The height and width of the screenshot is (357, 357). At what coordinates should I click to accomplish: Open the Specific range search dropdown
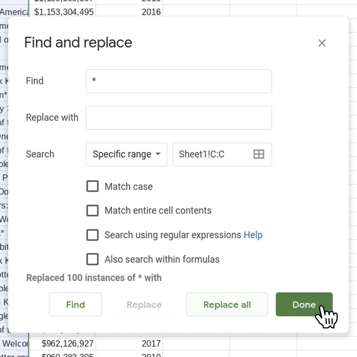pyautogui.click(x=126, y=154)
